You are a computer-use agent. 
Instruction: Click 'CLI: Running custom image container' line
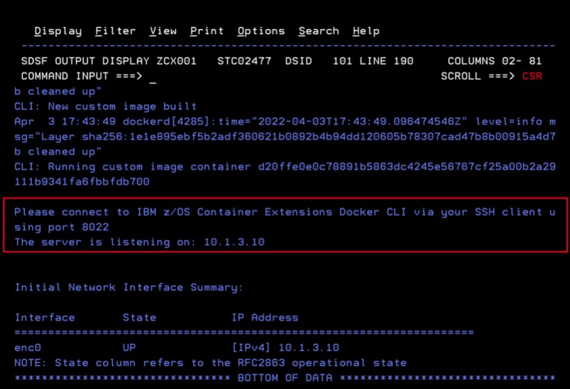click(x=284, y=167)
